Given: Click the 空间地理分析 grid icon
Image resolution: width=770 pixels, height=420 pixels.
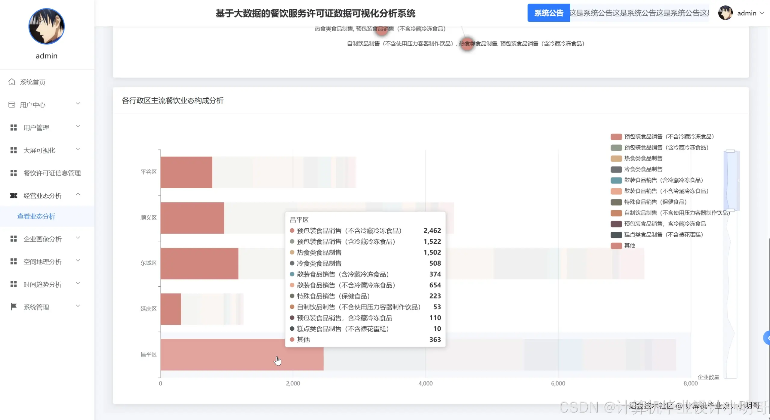Looking at the screenshot, I should pos(14,261).
